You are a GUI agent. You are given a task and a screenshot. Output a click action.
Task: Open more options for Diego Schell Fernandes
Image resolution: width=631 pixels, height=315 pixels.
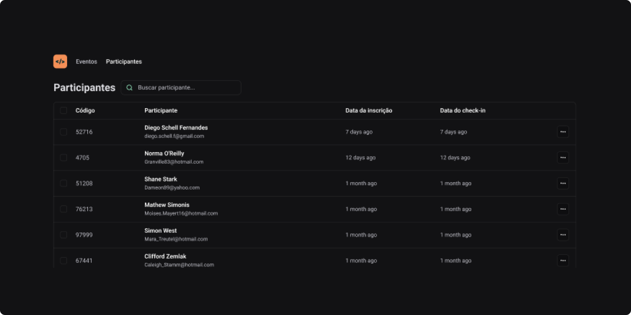pos(562,132)
